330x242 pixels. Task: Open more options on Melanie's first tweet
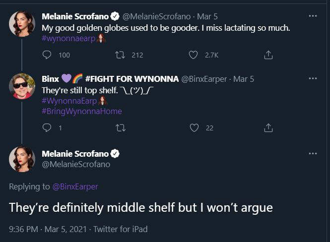(x=313, y=16)
